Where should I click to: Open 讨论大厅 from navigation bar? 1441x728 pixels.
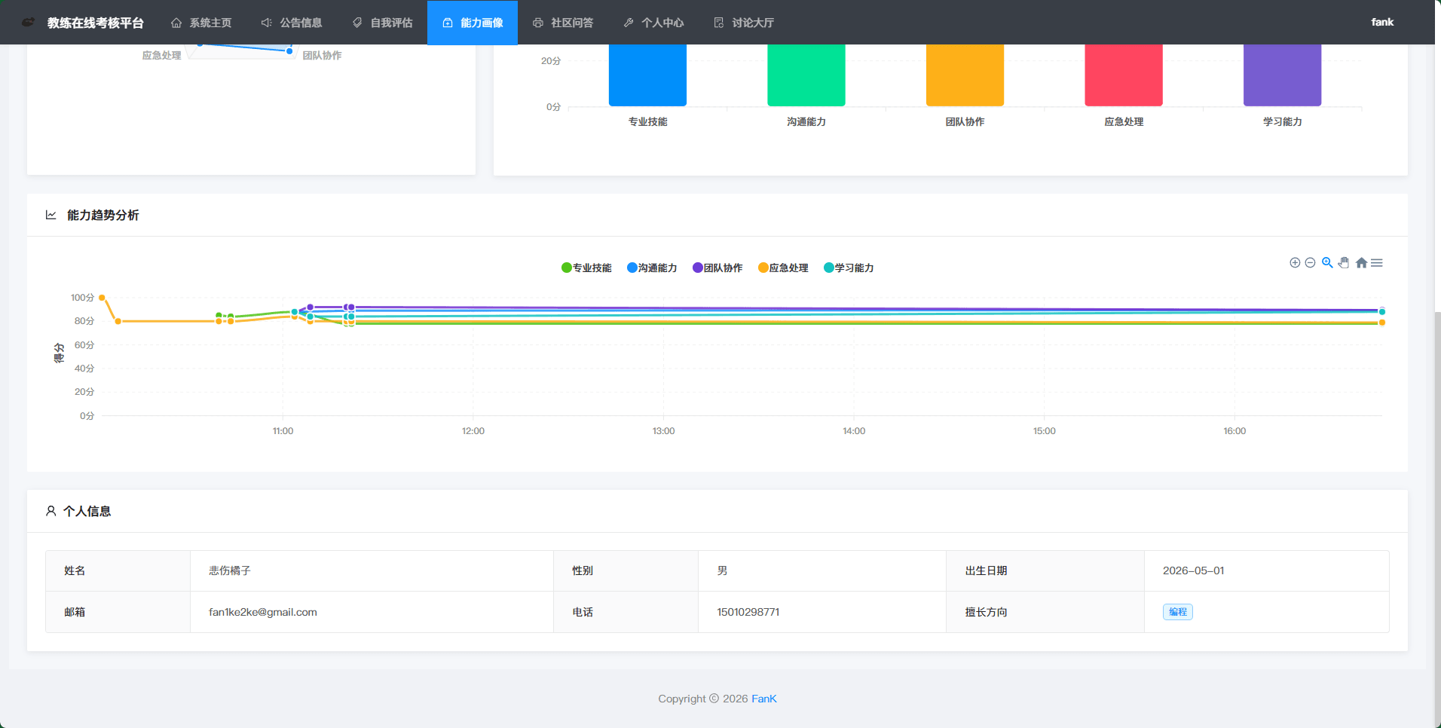(x=744, y=23)
